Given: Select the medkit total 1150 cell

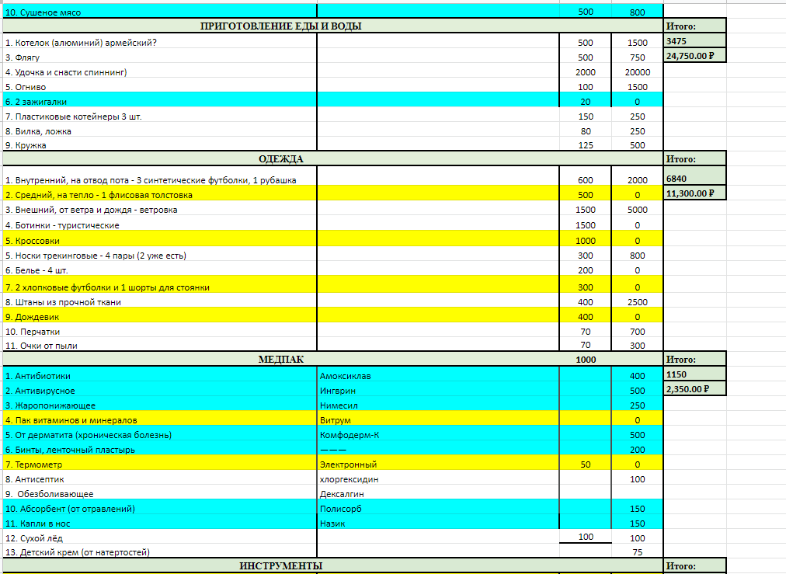Looking at the screenshot, I should pyautogui.click(x=695, y=374).
